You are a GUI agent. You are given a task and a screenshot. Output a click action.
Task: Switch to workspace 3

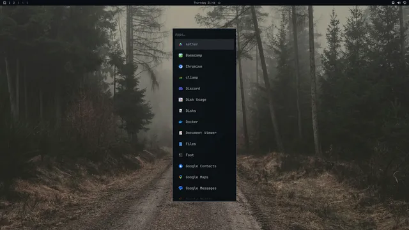(x=19, y=3)
